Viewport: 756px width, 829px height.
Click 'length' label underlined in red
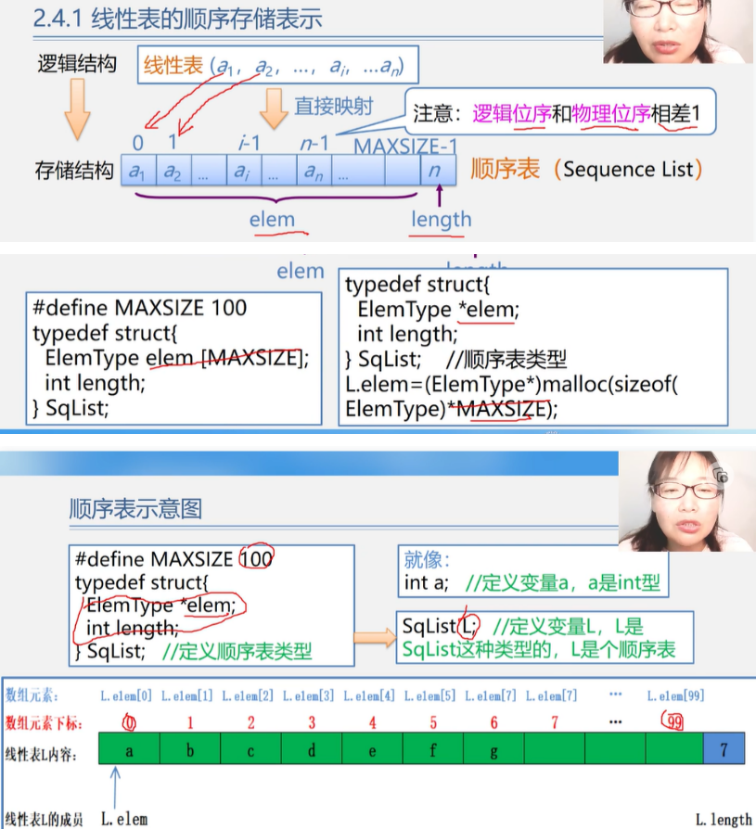click(x=442, y=220)
